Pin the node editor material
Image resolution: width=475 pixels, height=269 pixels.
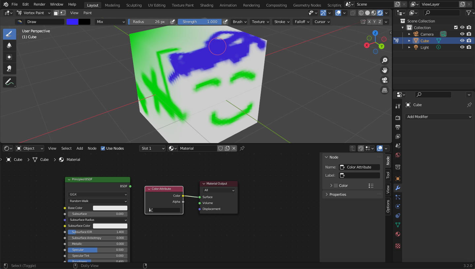pos(242,148)
